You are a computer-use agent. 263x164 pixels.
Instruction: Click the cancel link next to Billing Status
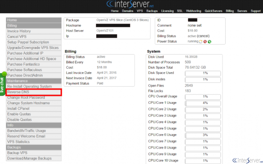click(x=203, y=36)
